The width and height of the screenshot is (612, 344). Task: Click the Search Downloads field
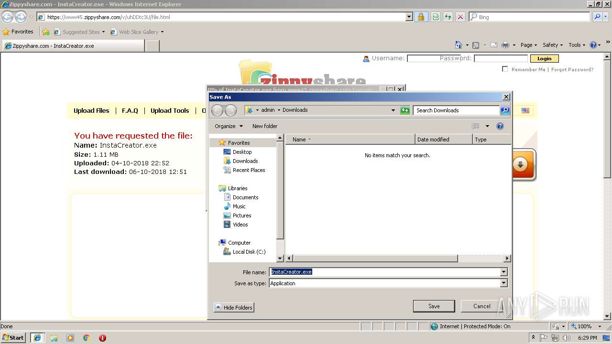pyautogui.click(x=457, y=110)
